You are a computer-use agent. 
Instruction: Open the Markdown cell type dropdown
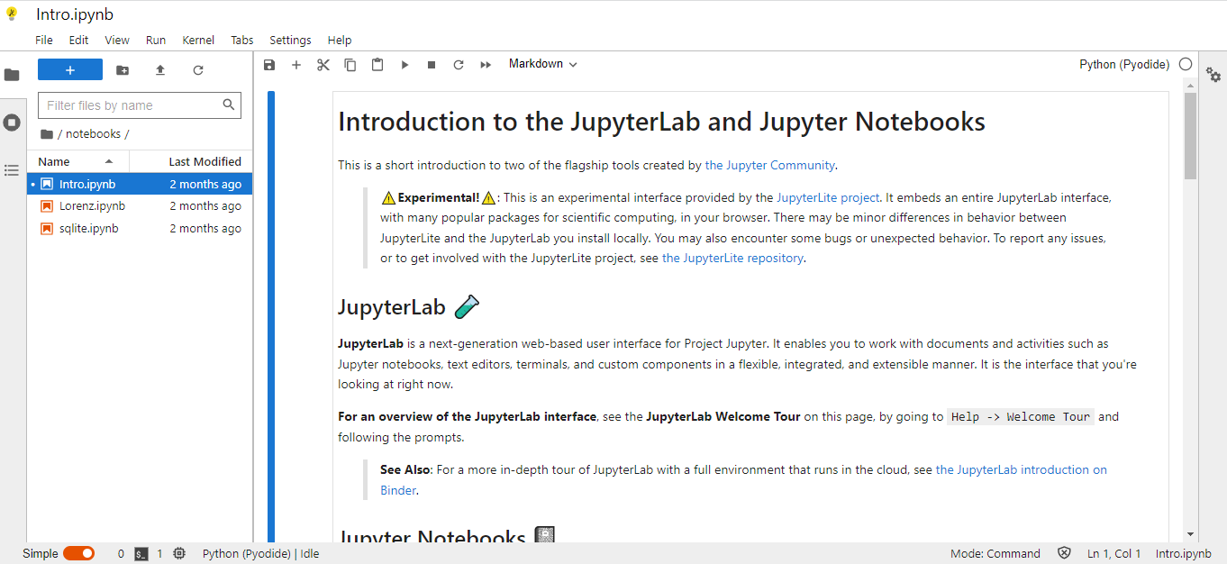coord(541,64)
